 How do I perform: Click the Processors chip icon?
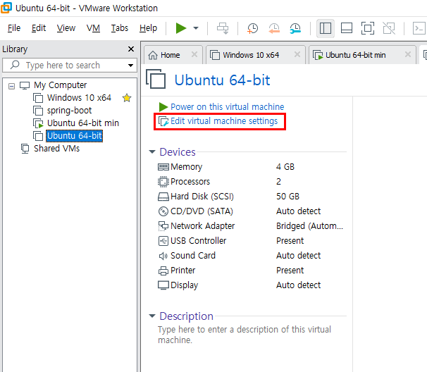163,182
